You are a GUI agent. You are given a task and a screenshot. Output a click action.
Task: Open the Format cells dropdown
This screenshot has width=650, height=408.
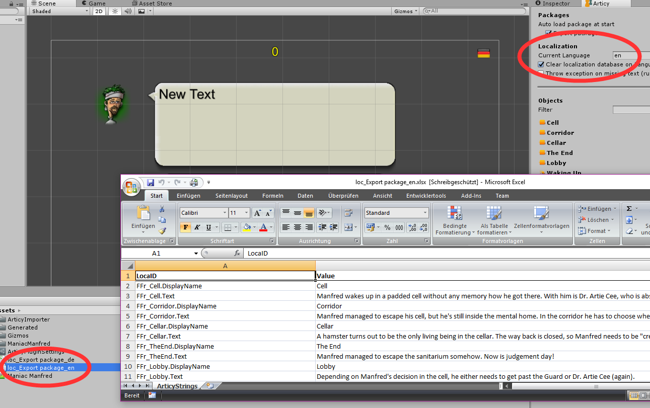595,231
